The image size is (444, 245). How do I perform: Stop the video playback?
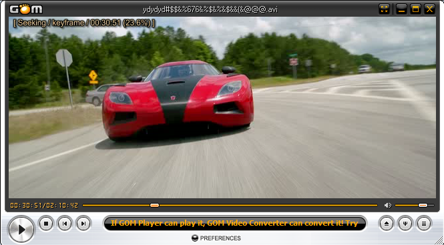[x=46, y=224]
